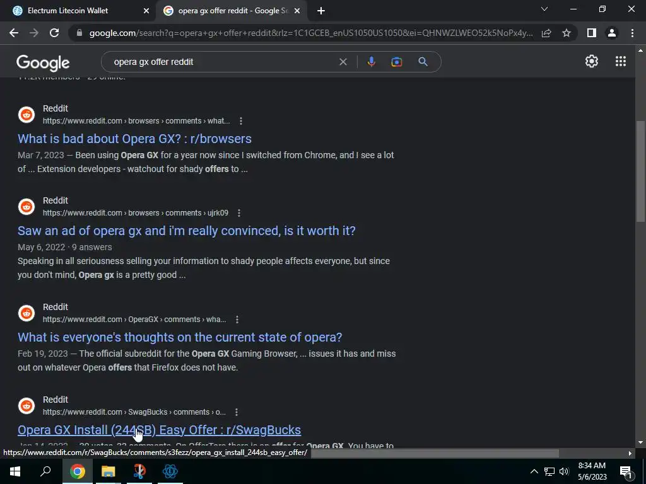Open the Chrome profile avatar
The height and width of the screenshot is (484, 646).
click(612, 33)
